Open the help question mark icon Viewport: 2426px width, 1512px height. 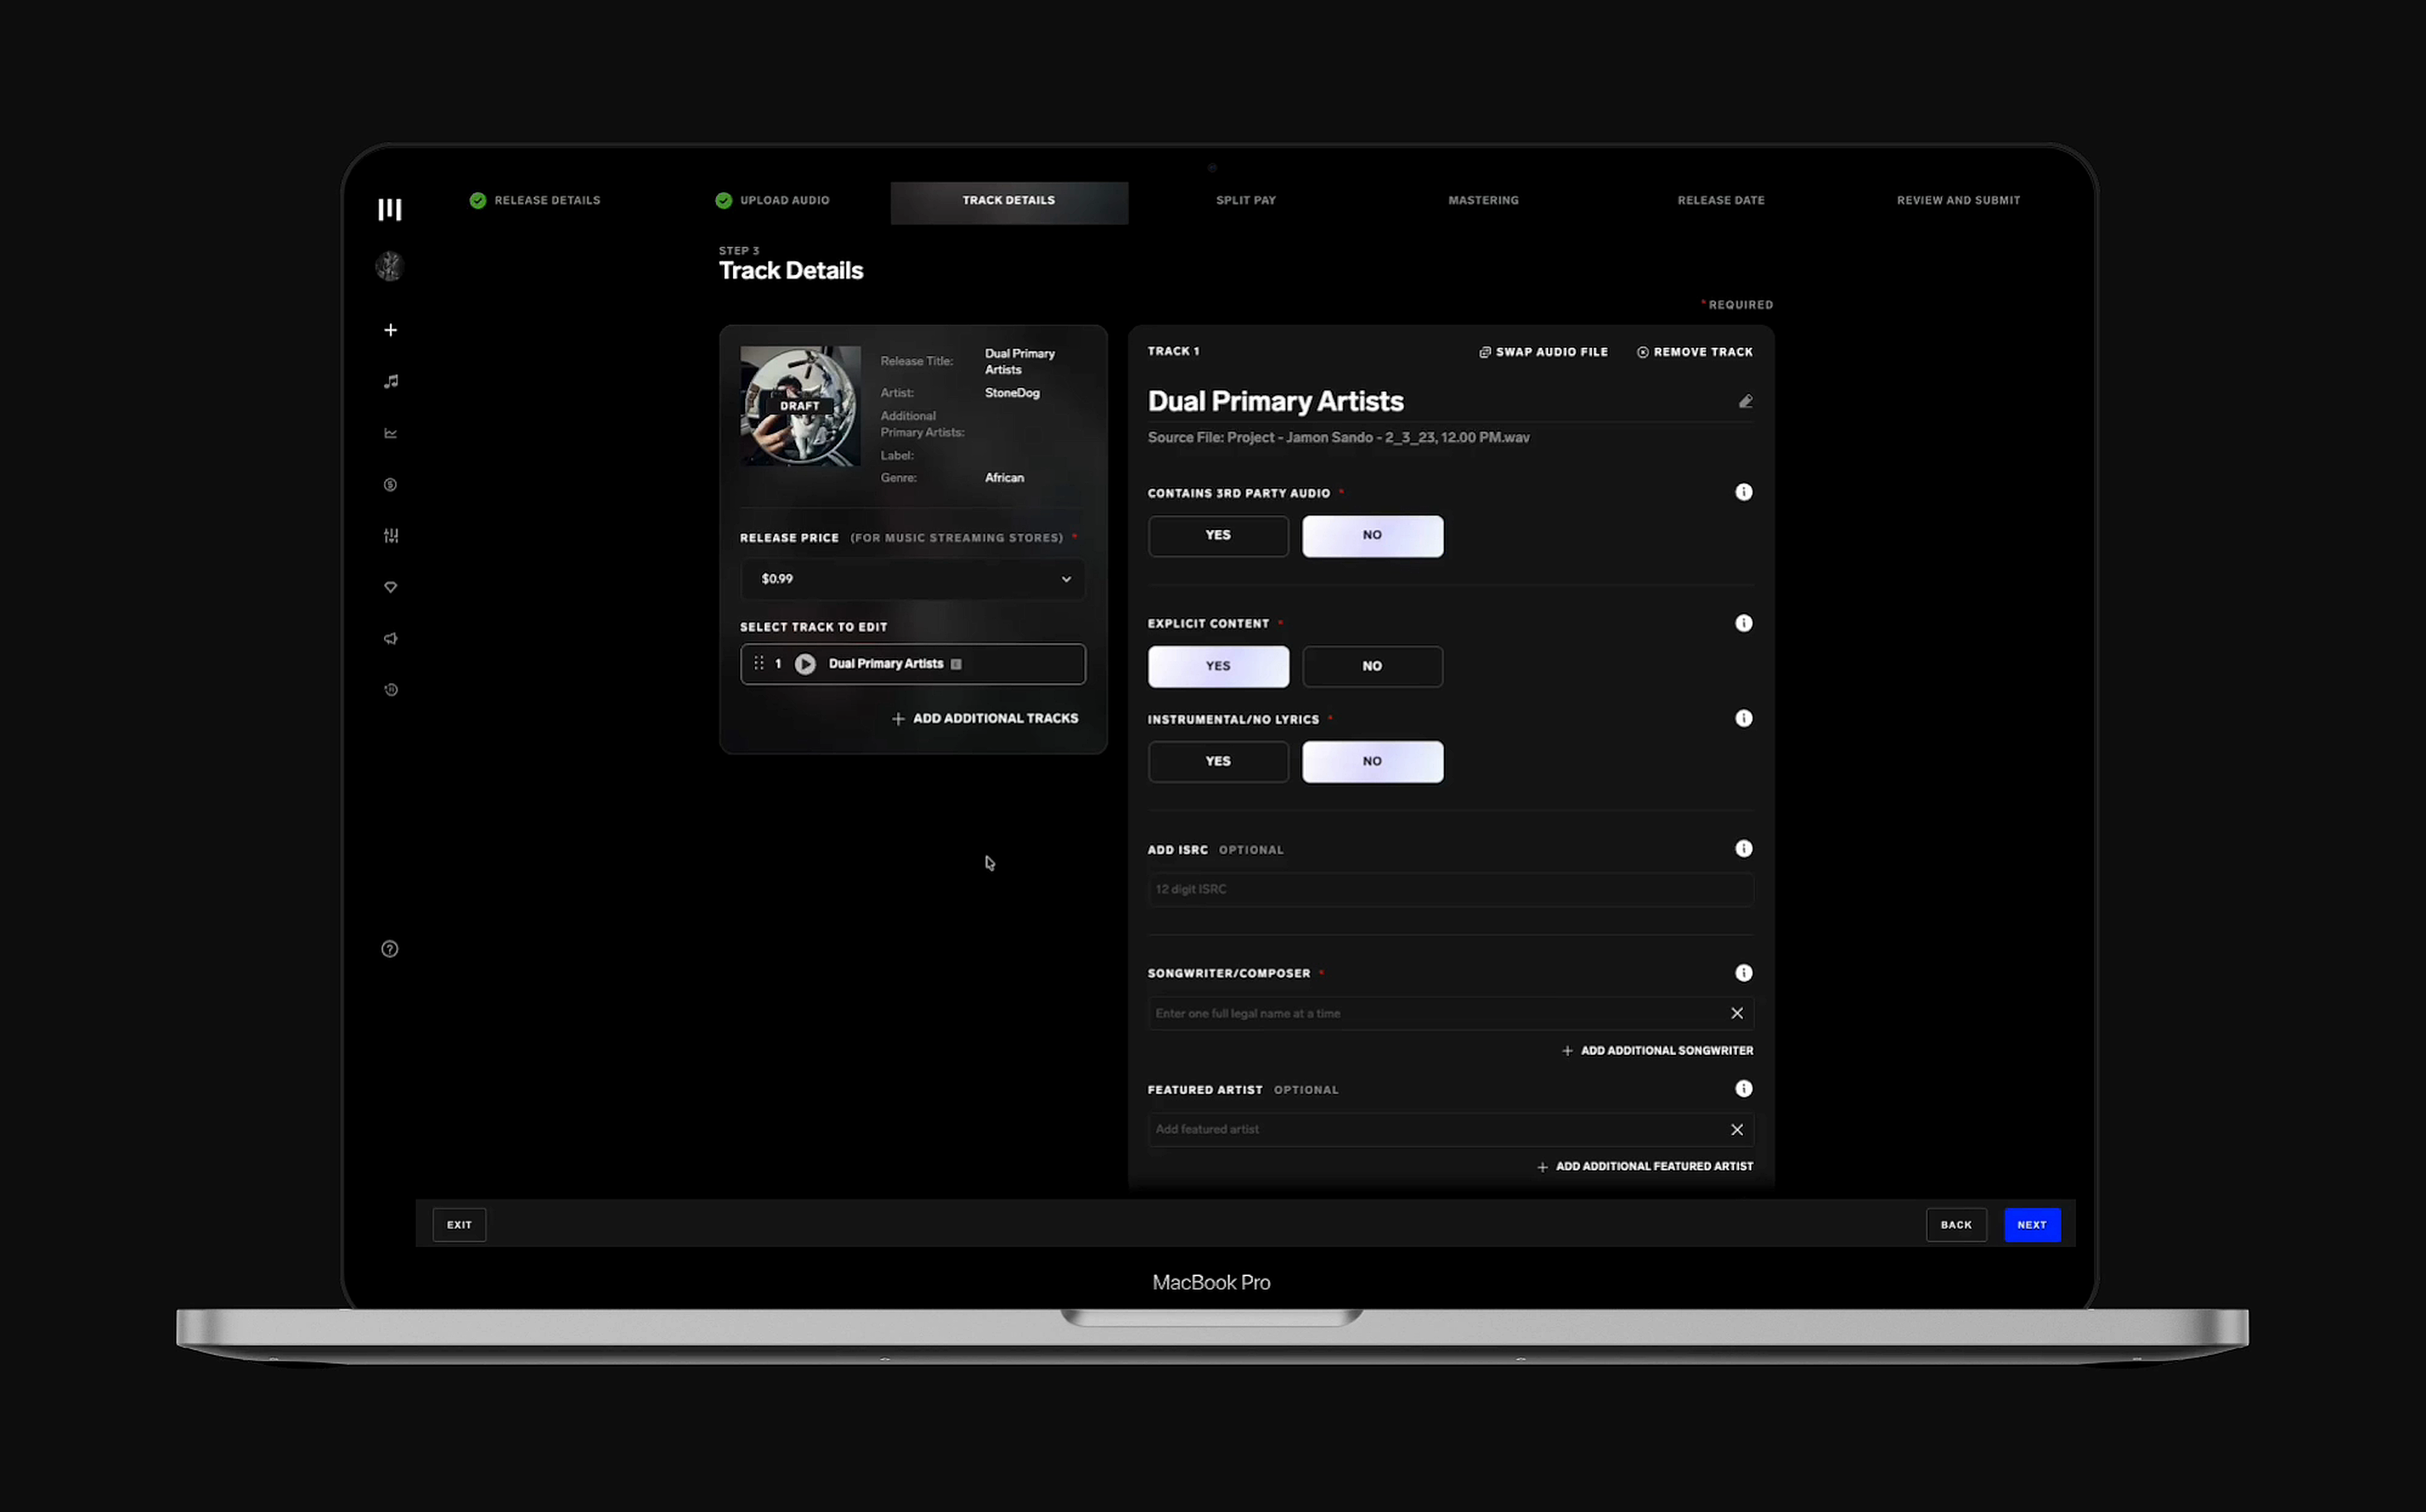coord(389,948)
